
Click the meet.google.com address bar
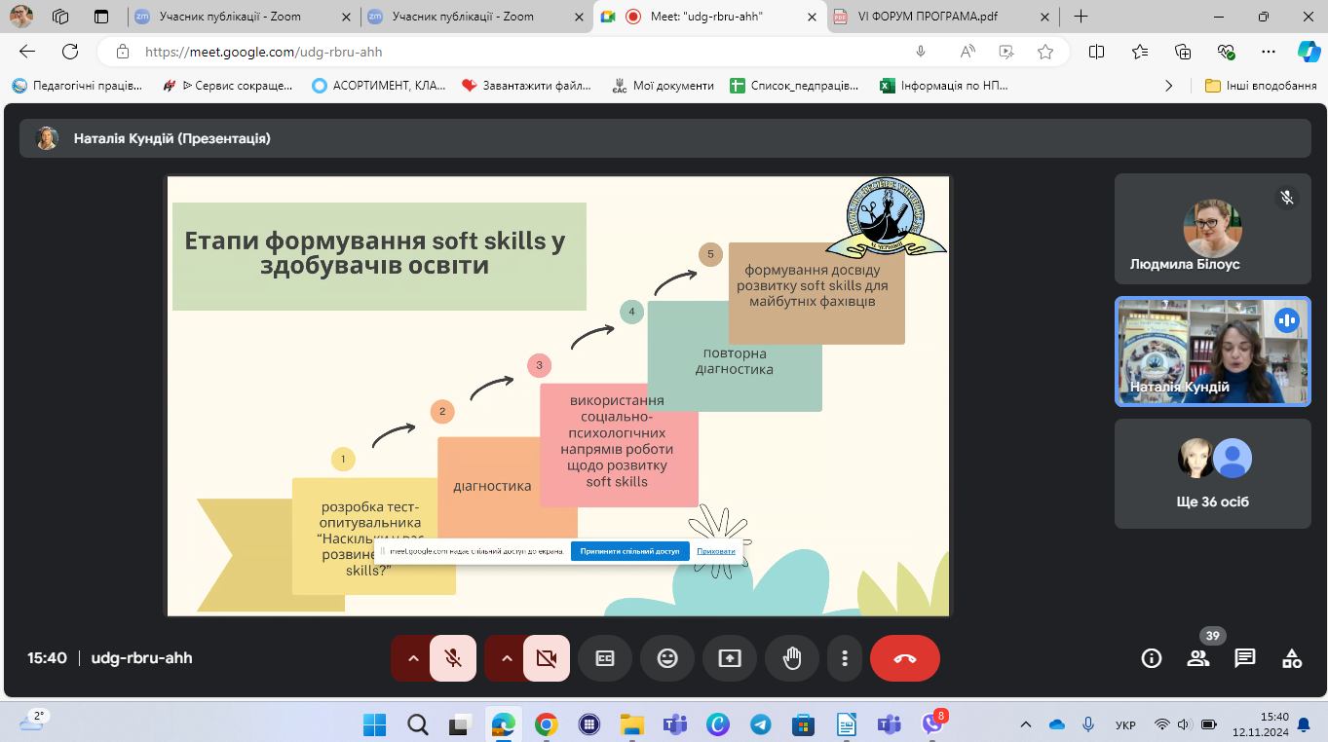516,52
